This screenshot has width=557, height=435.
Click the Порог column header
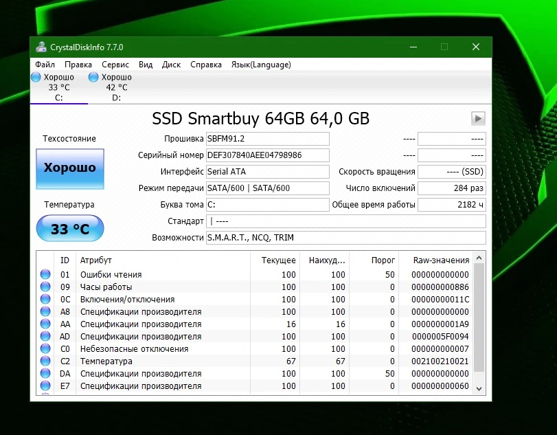coord(374,260)
